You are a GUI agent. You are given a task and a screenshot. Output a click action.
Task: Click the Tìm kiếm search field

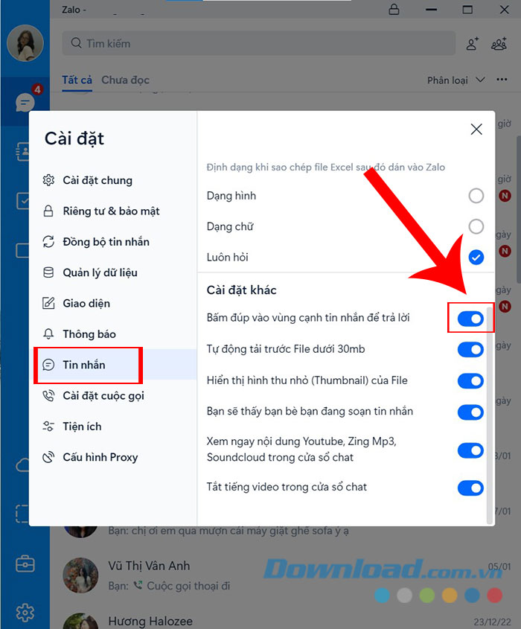(x=259, y=43)
